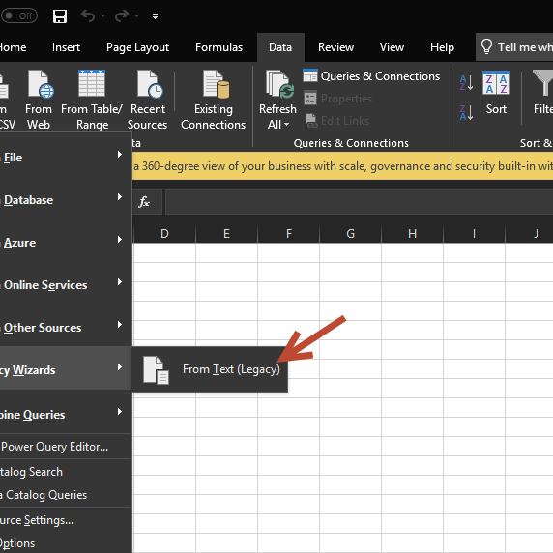The height and width of the screenshot is (553, 553).
Task: Sort Z to A descending icon
Action: coord(466,113)
